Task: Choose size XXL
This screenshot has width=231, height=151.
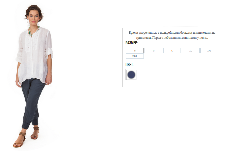Action: tap(209, 50)
